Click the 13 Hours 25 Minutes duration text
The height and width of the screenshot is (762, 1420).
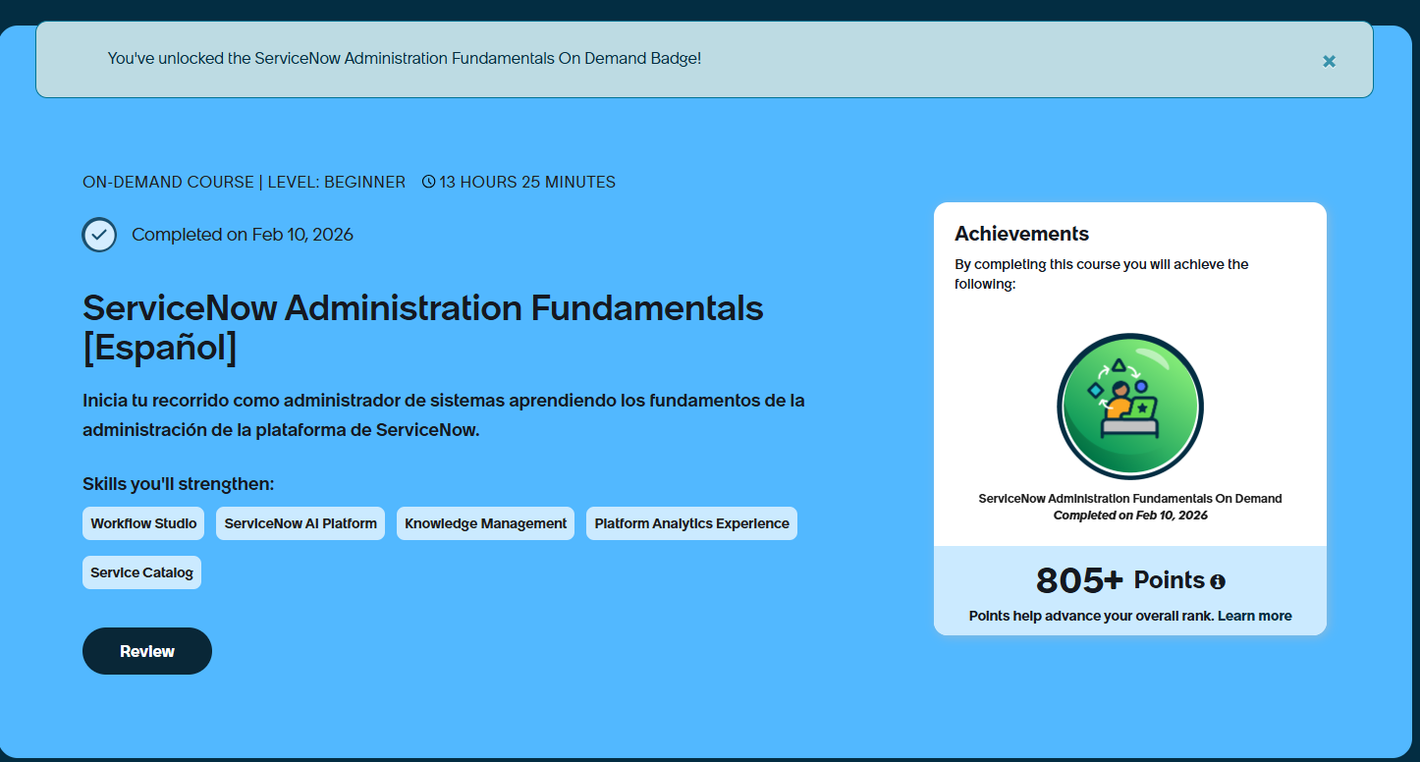[526, 182]
